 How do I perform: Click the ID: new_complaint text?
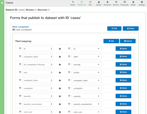22,30
